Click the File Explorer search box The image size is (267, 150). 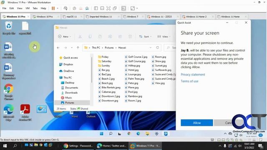pyautogui.click(x=170, y=47)
